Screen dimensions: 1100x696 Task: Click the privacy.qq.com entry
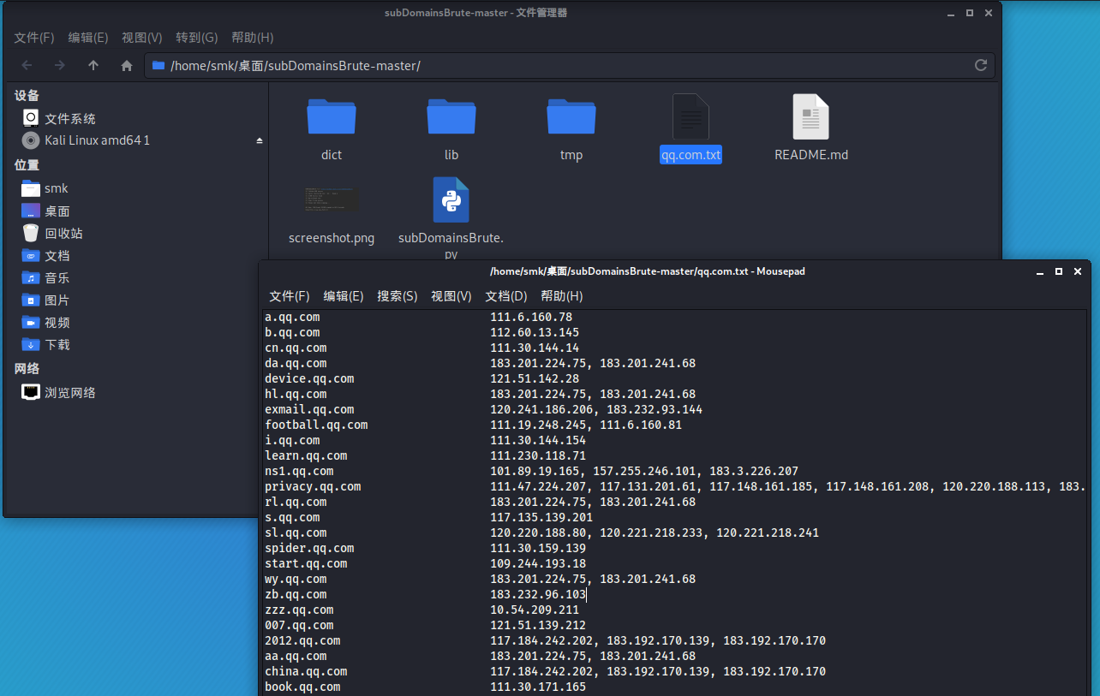(x=313, y=486)
